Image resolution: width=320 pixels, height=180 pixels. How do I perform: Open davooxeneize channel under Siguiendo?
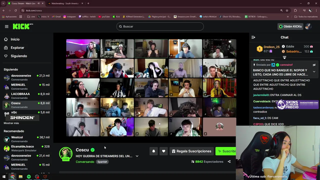click(26, 77)
